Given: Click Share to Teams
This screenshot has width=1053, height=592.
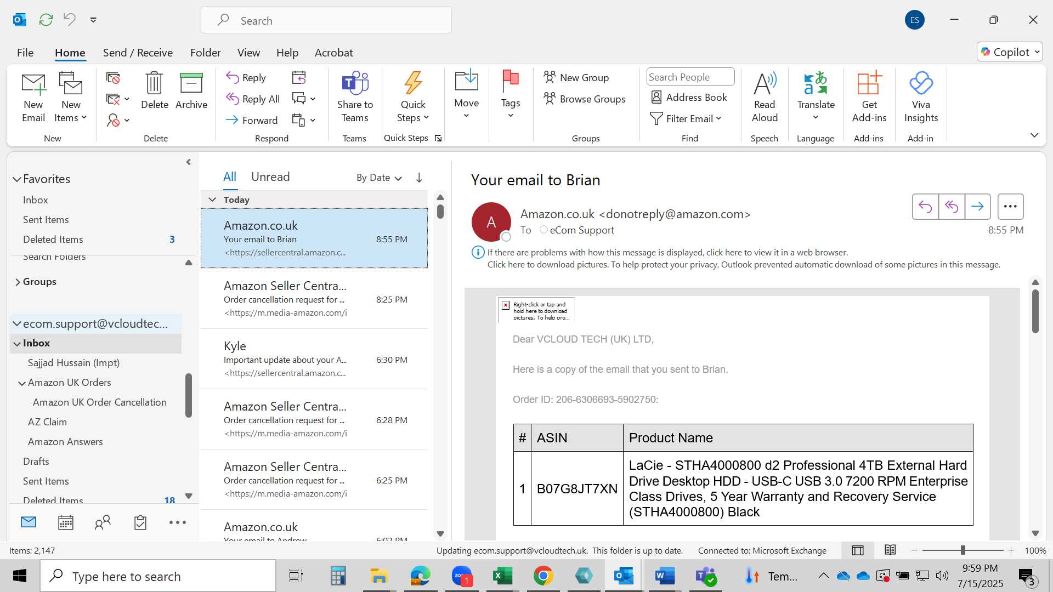Looking at the screenshot, I should [355, 98].
